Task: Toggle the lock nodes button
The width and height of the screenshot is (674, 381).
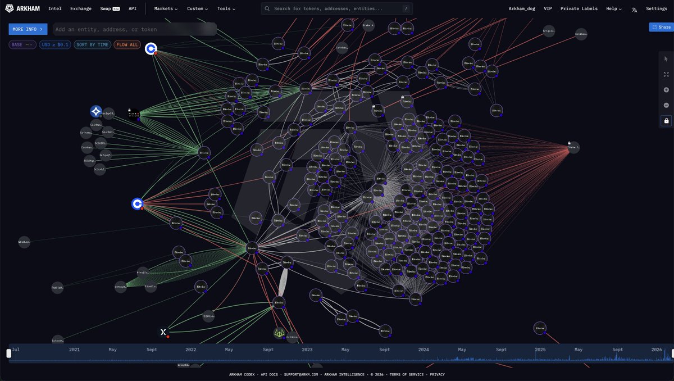Action: tap(666, 121)
